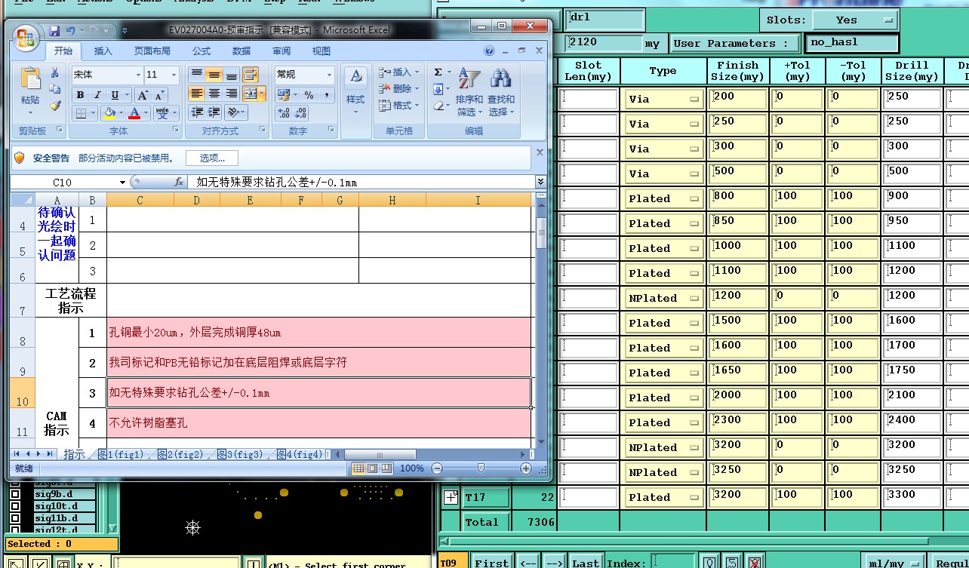Click Merge and Center button
Screen dimensions: 969x568
point(251,94)
